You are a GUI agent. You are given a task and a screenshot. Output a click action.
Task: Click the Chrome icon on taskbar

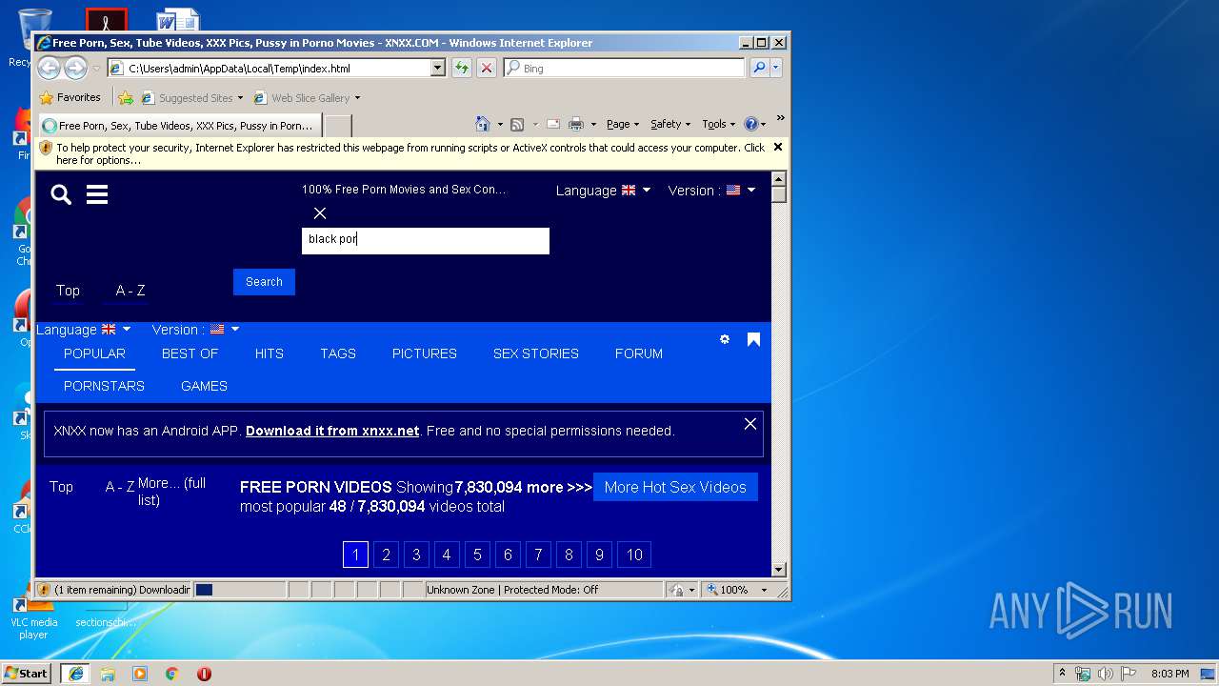172,674
